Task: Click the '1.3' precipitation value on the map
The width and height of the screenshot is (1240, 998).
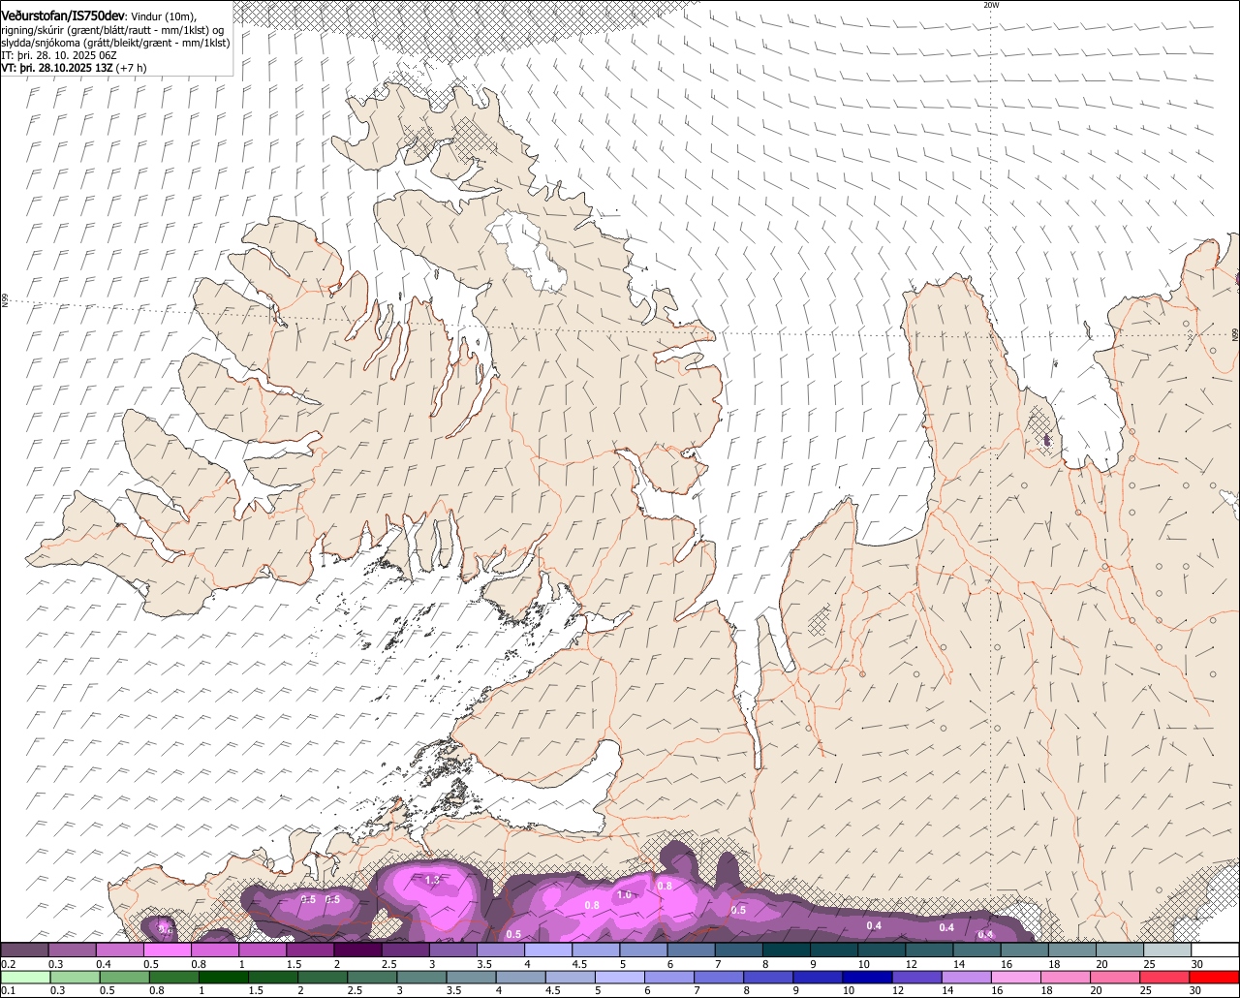Action: [433, 880]
